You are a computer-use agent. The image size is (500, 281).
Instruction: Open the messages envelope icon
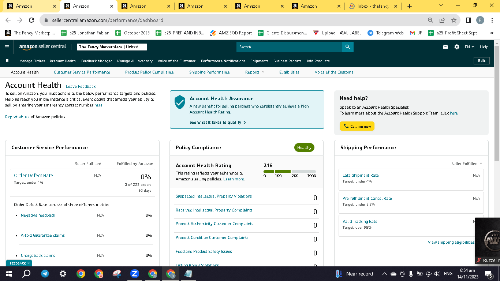coord(445,47)
